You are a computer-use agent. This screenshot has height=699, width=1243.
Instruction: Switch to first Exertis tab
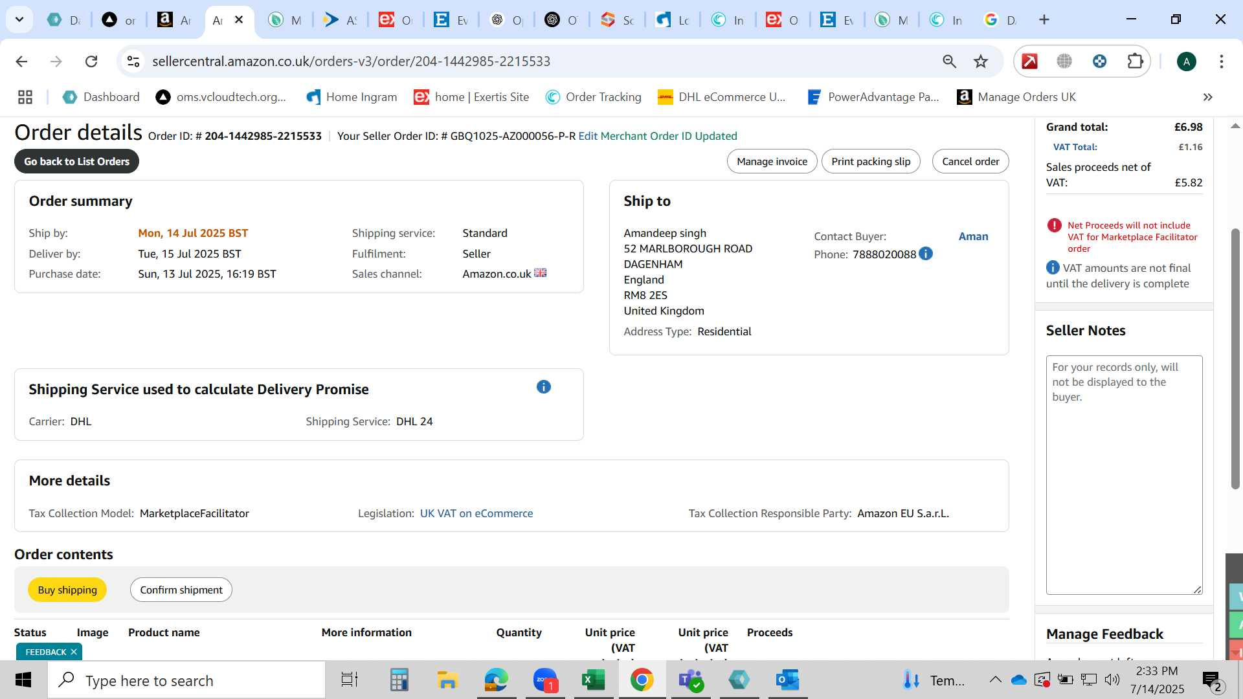pyautogui.click(x=395, y=19)
